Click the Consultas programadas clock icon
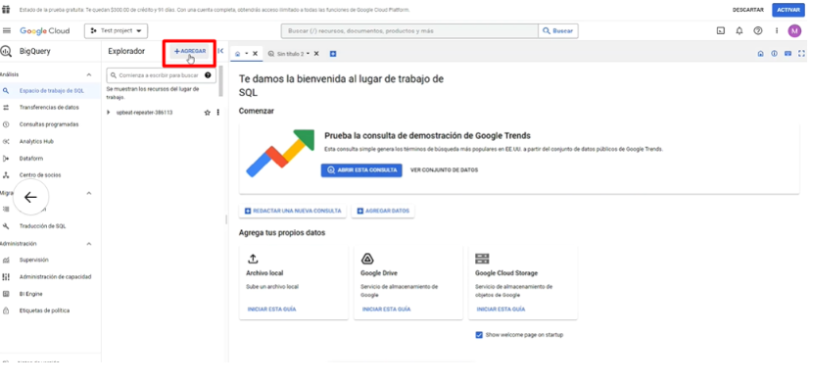The height and width of the screenshot is (382, 813). click(6, 124)
